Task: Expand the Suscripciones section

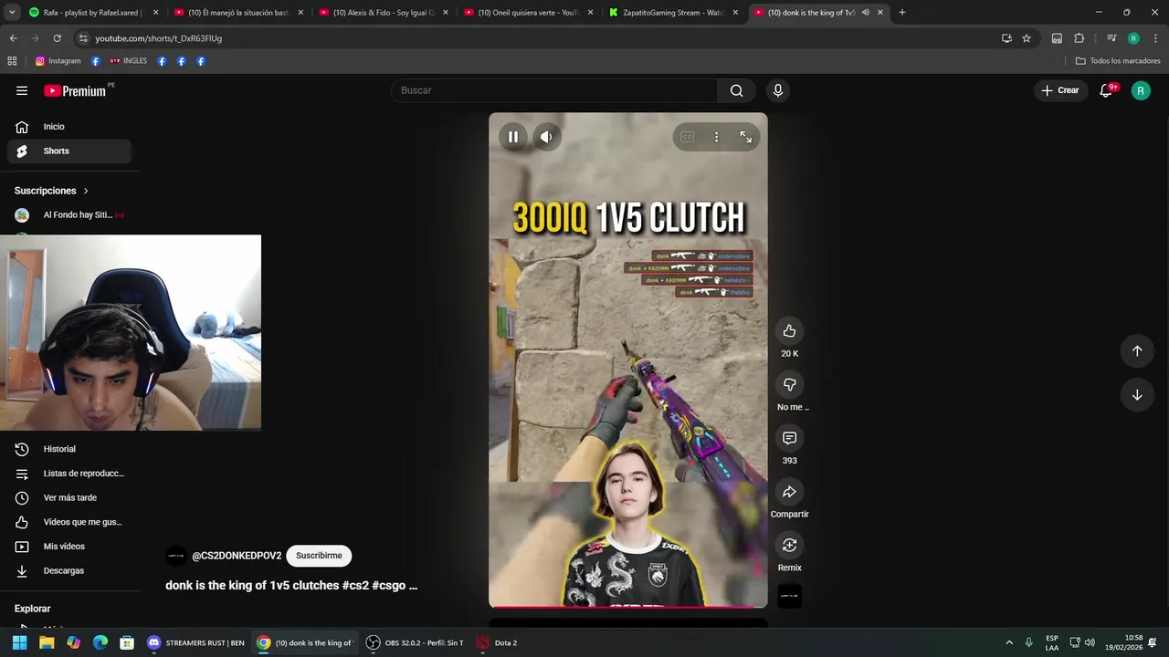Action: point(51,191)
